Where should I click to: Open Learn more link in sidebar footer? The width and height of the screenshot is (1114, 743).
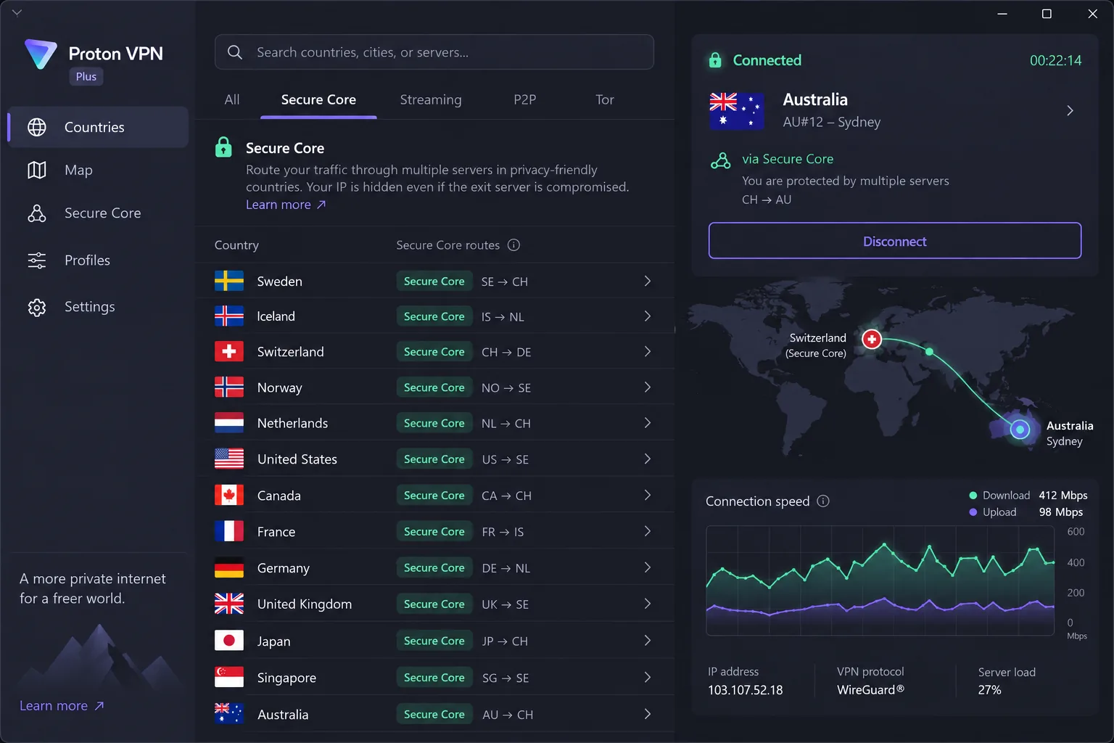point(62,706)
